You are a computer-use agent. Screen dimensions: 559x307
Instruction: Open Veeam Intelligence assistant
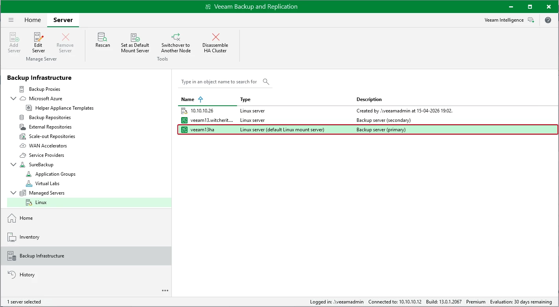pos(509,20)
